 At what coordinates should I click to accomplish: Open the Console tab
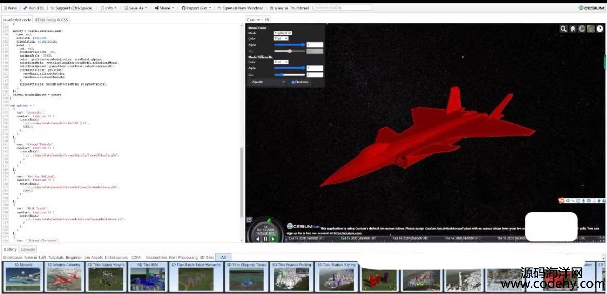pyautogui.click(x=27, y=249)
